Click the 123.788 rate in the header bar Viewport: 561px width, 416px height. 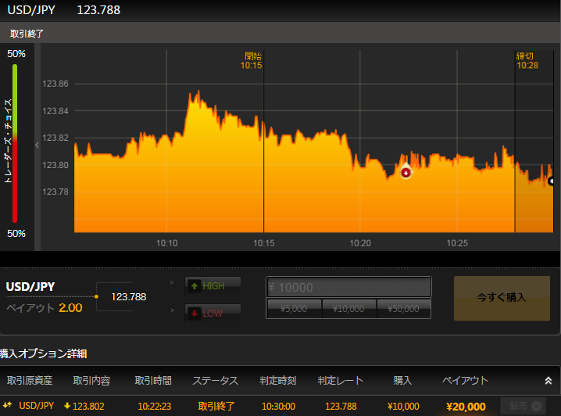click(98, 9)
